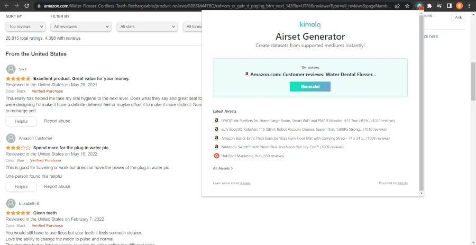Open the All formats filter dropdown

coord(192,26)
